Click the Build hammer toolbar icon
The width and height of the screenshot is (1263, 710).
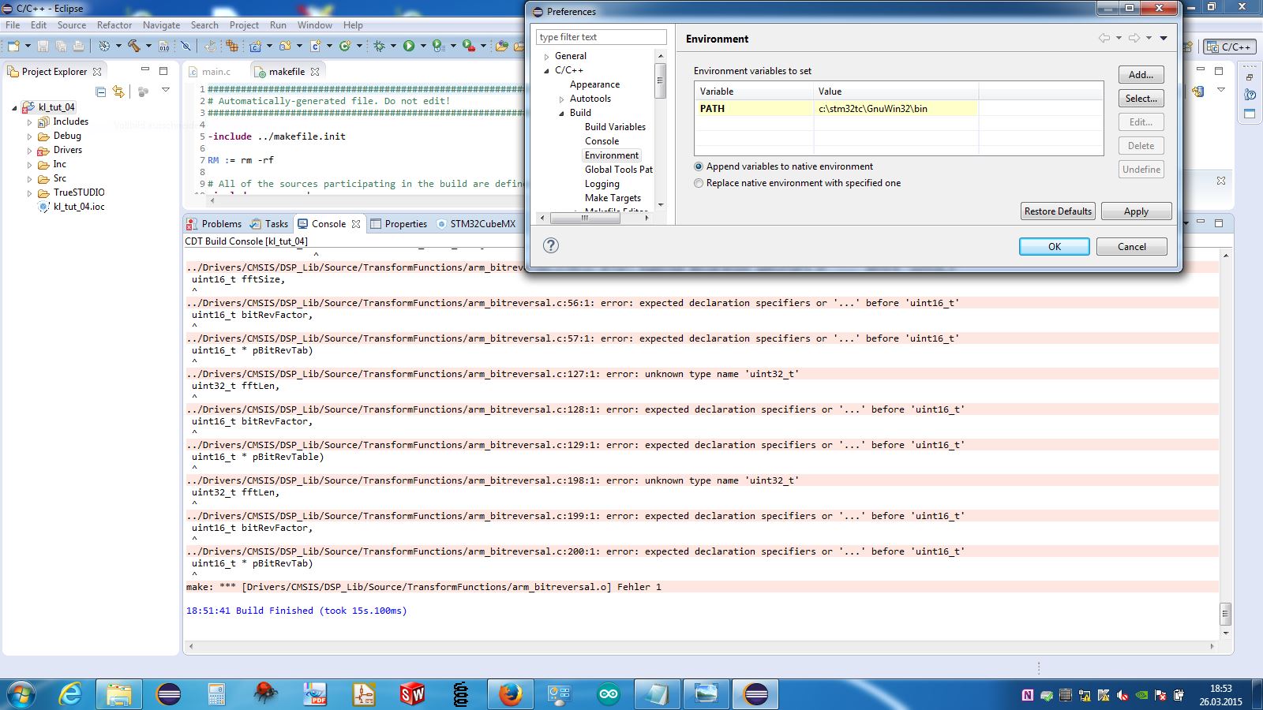133,46
